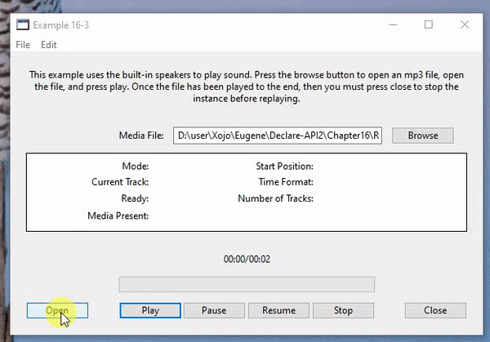
Task: Minimize the Example 16-3 window
Action: [x=393, y=24]
